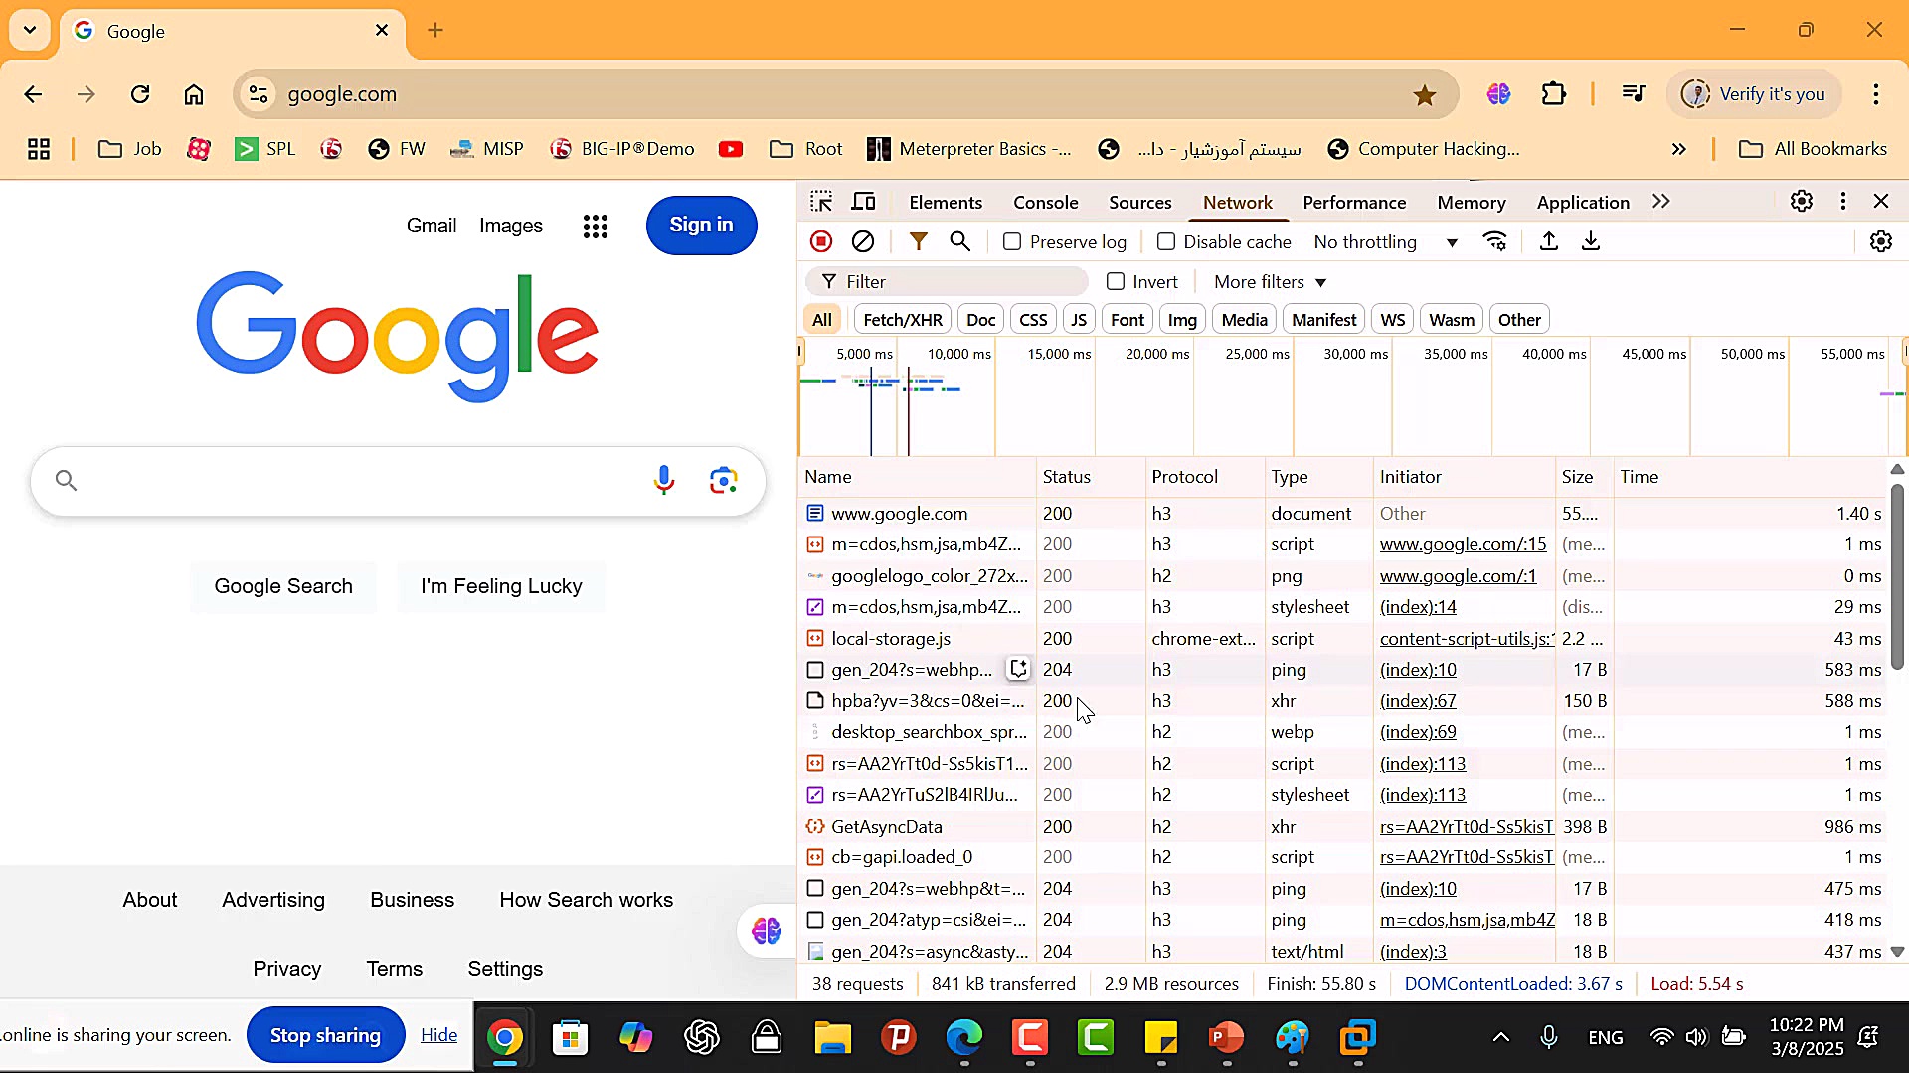Open All Bookmarks folder
The width and height of the screenshot is (1909, 1073).
click(1813, 149)
